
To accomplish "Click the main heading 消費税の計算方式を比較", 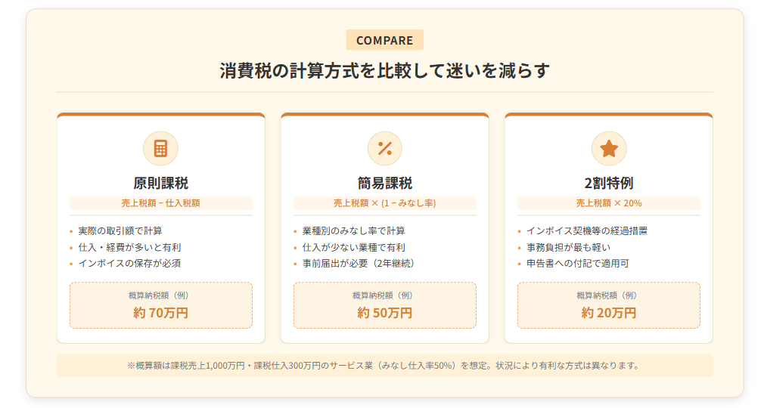I will click(x=384, y=71).
